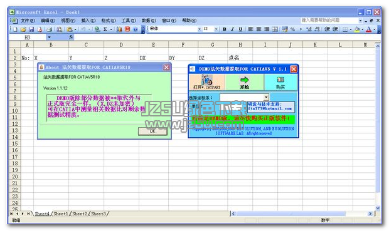
Task: Switch to the Sheet2 tab
Action: tap(80, 213)
